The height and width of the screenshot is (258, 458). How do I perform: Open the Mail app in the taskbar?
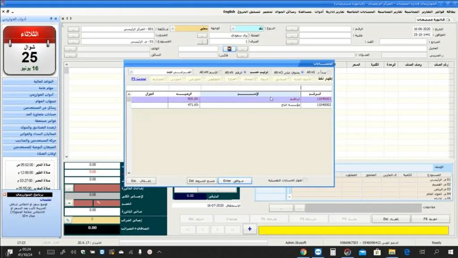tap(362, 252)
